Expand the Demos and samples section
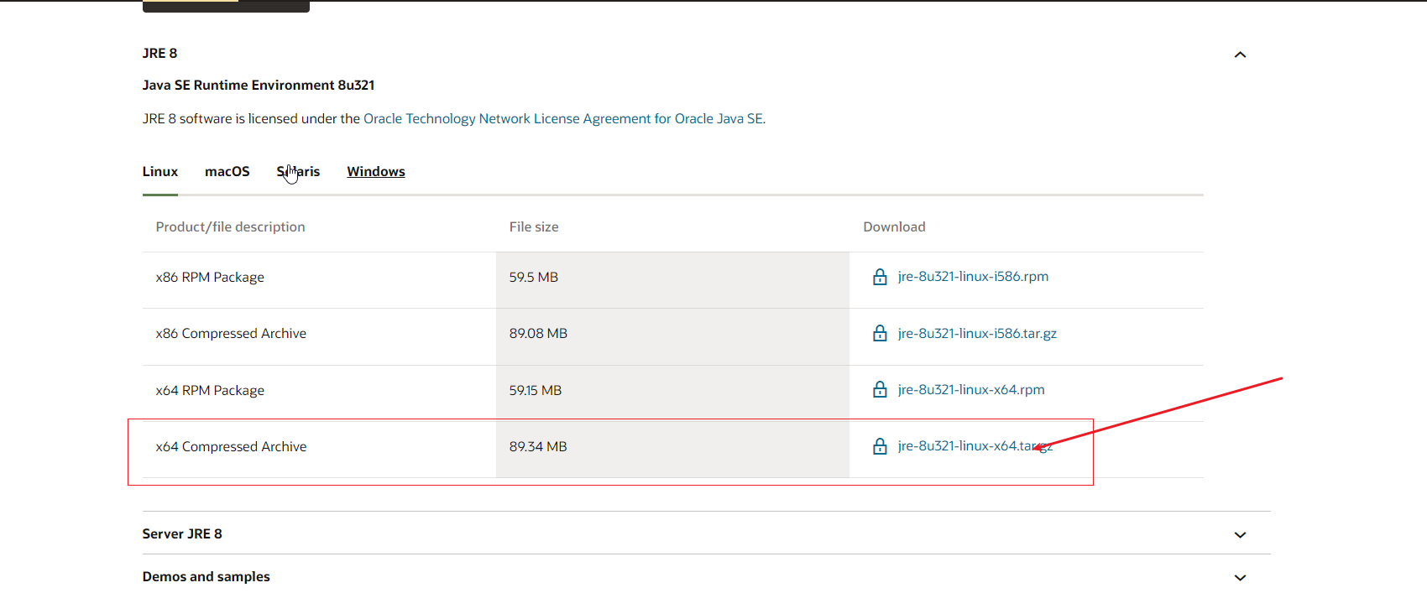This screenshot has width=1427, height=593. (x=1240, y=577)
